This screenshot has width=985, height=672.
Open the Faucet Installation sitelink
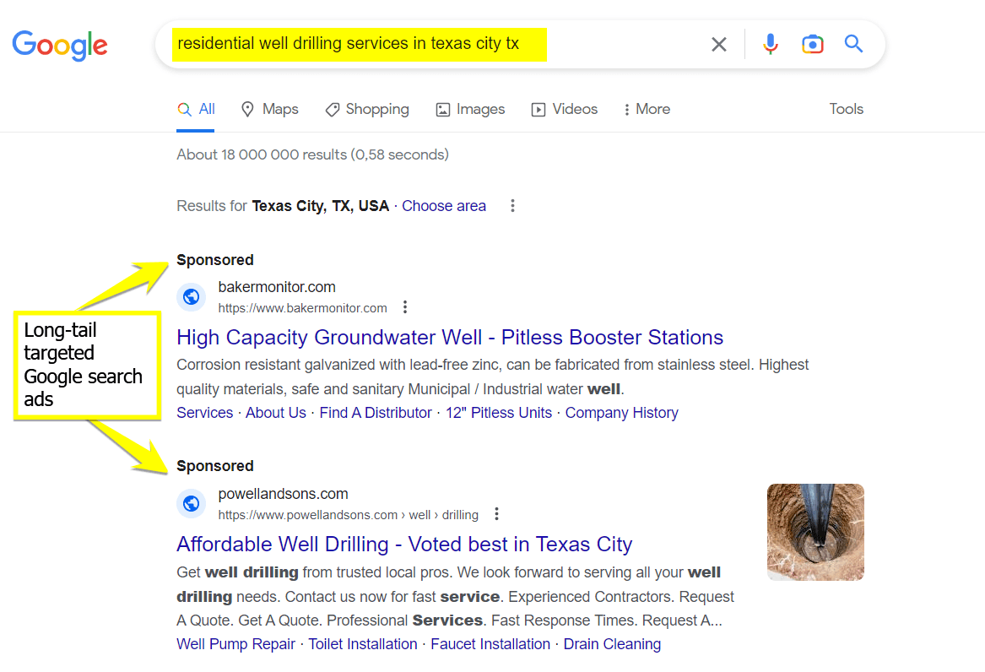tap(490, 644)
